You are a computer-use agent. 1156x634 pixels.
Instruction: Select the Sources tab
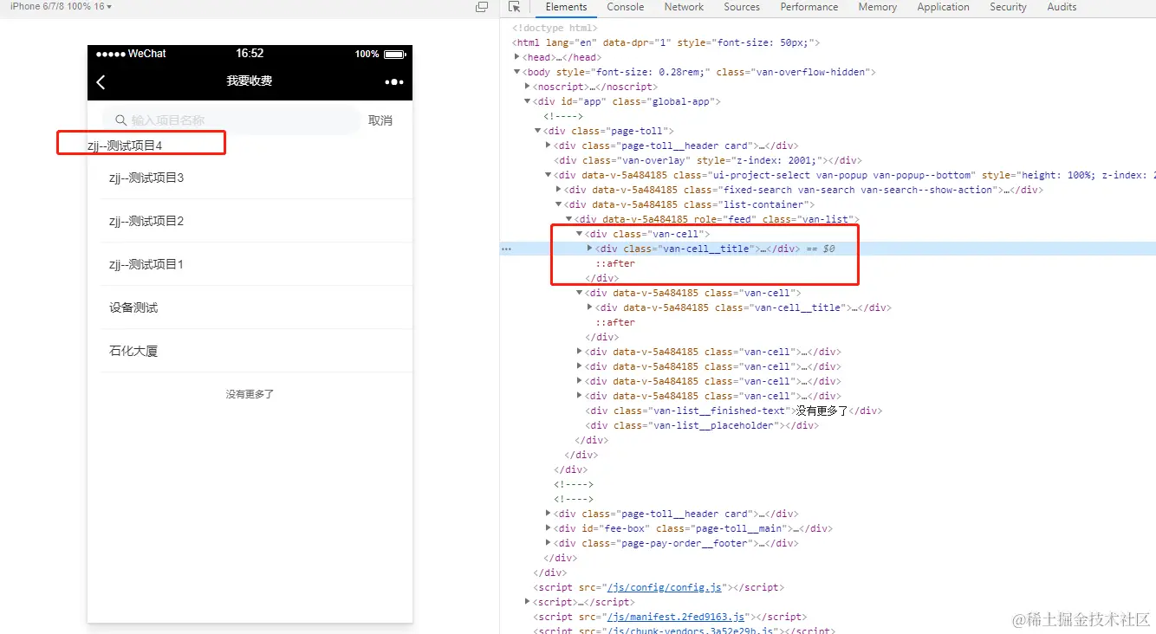click(742, 7)
